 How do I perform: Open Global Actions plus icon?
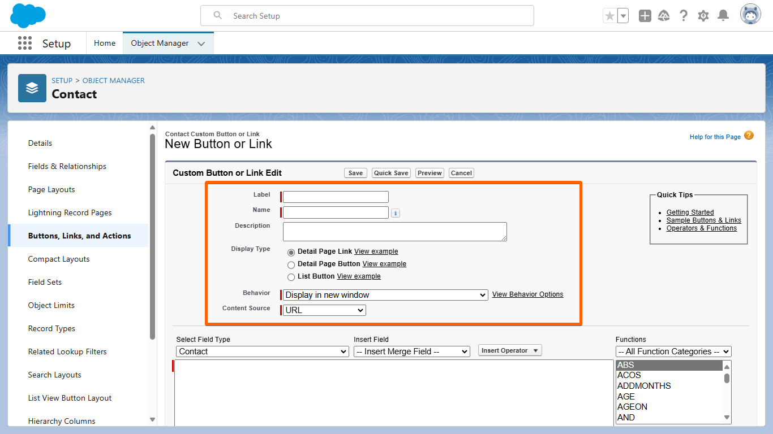[645, 16]
